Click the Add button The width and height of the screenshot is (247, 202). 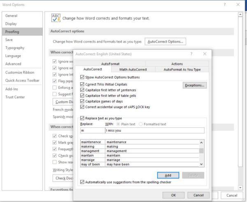[x=168, y=175]
